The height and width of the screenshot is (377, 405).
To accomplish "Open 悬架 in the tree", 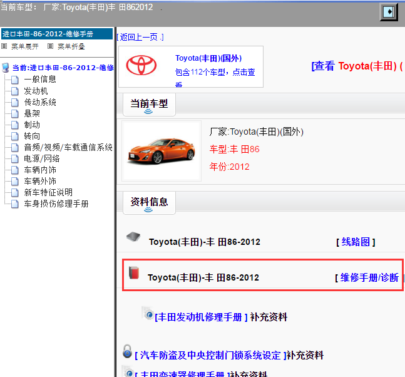I will (x=32, y=114).
